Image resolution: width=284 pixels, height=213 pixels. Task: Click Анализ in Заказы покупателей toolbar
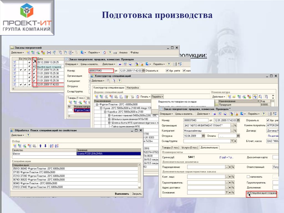pyautogui.click(x=123, y=52)
